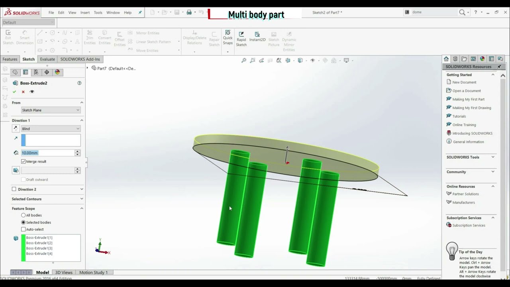Open the View Settings monitor icon
The height and width of the screenshot is (287, 510).
coord(346,61)
